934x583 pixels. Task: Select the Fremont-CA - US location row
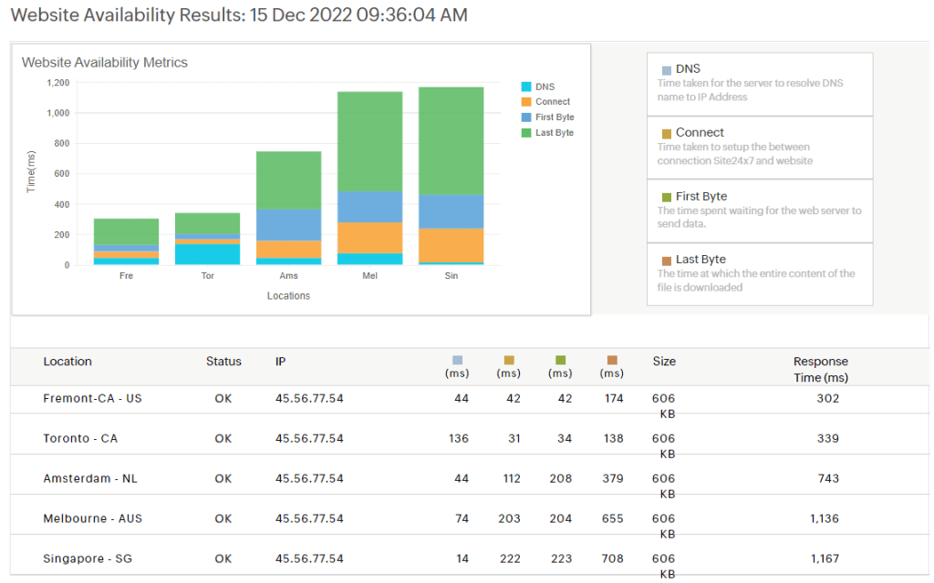pos(92,398)
